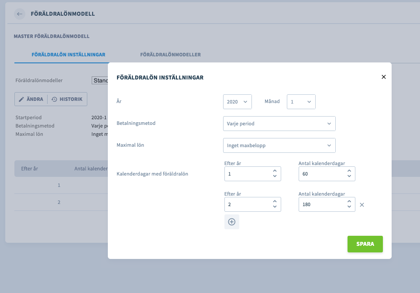The height and width of the screenshot is (293, 420).
Task: Increase Antal kalenderdagar value 60
Action: [x=349, y=171]
